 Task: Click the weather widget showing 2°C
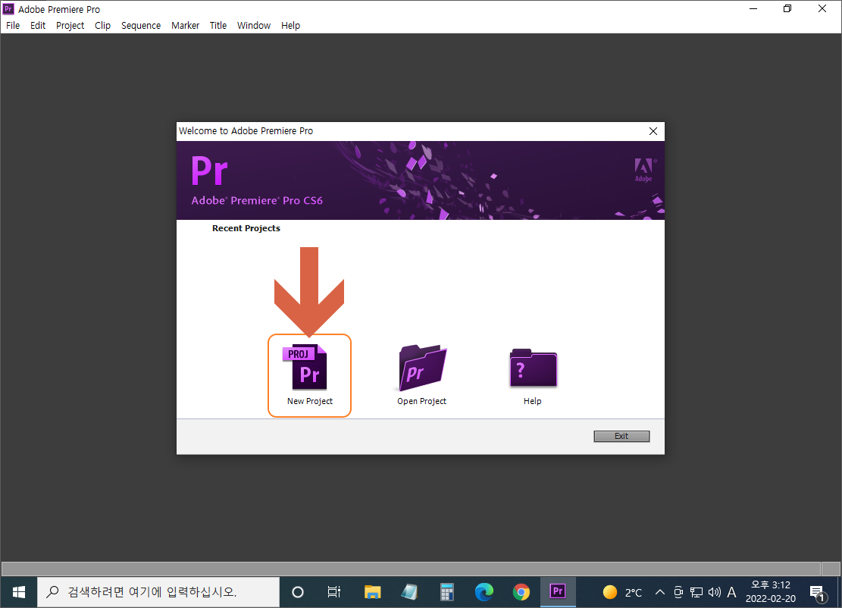pos(621,592)
